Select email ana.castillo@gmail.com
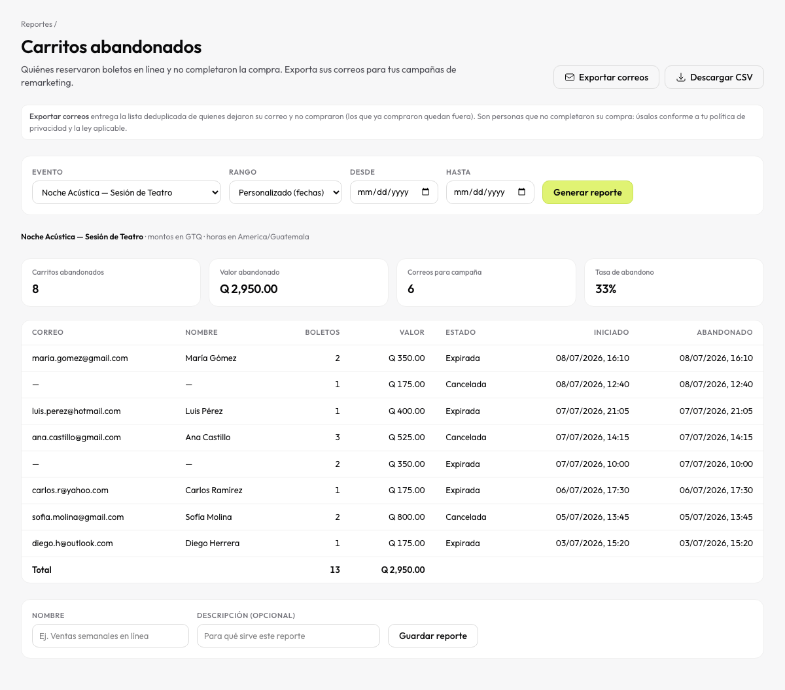The height and width of the screenshot is (690, 785). pyautogui.click(x=77, y=438)
